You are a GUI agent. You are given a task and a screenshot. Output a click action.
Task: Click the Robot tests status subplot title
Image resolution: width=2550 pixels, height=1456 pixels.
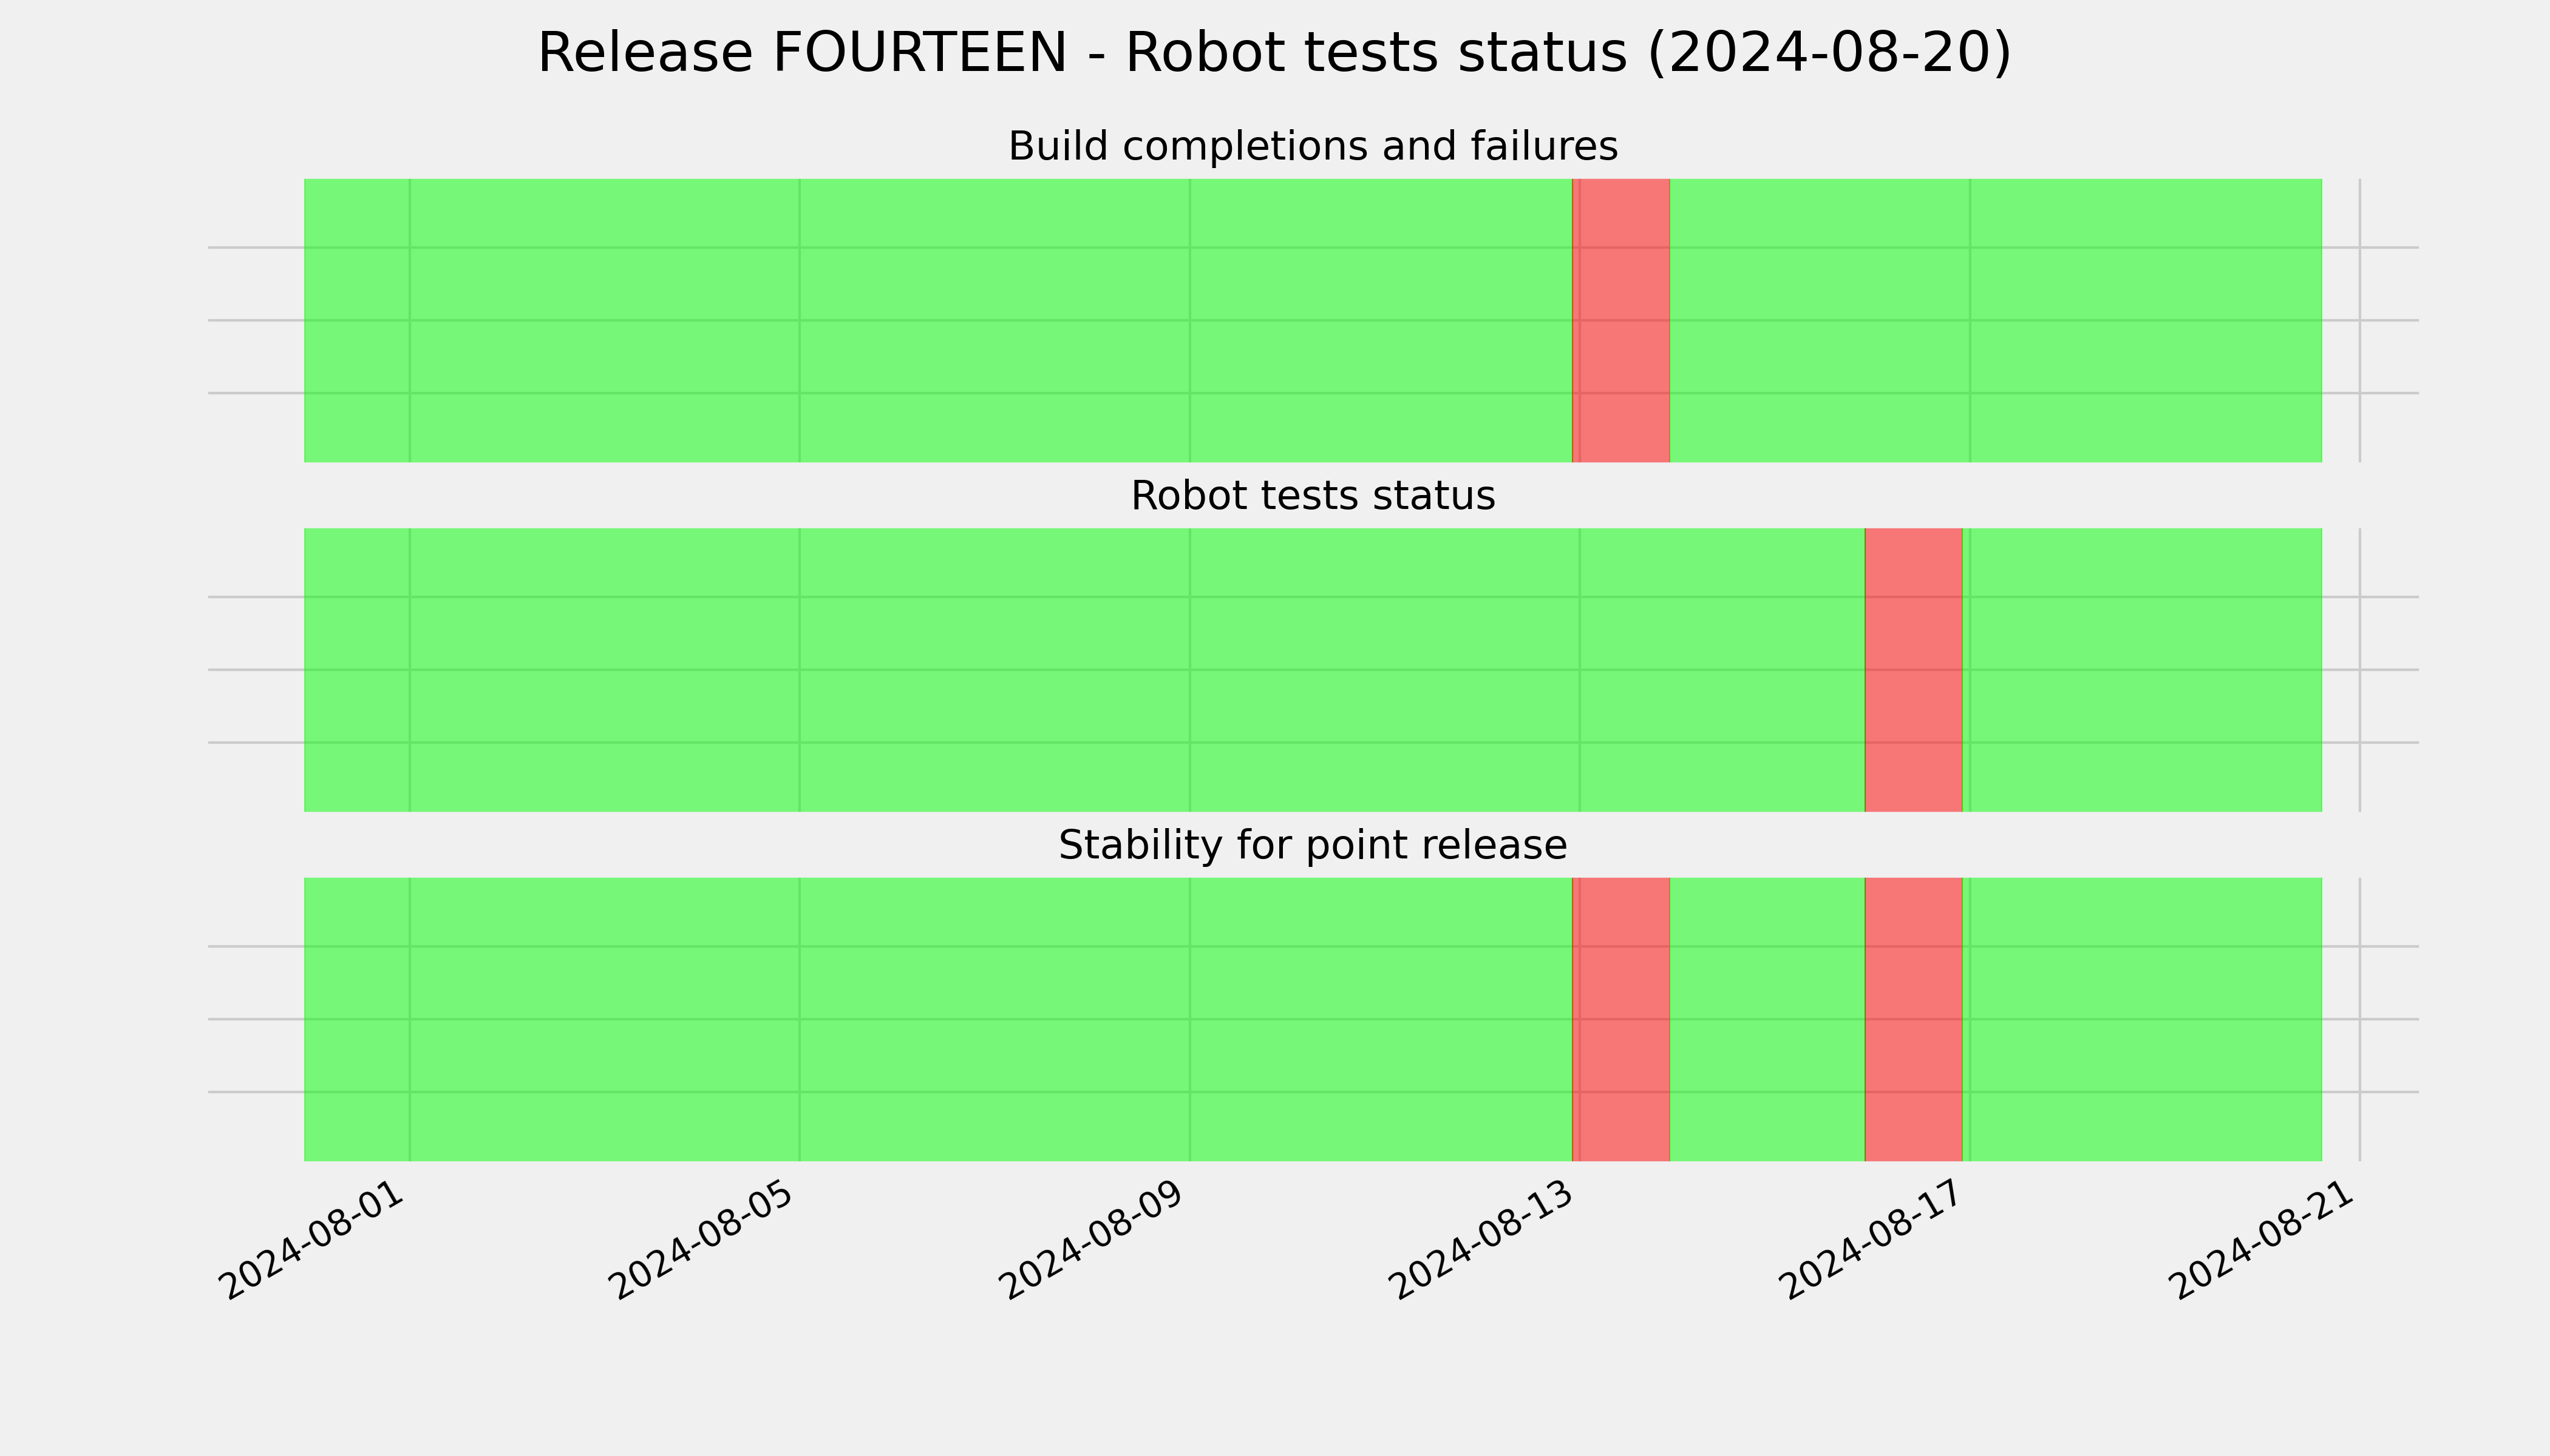tap(1313, 496)
